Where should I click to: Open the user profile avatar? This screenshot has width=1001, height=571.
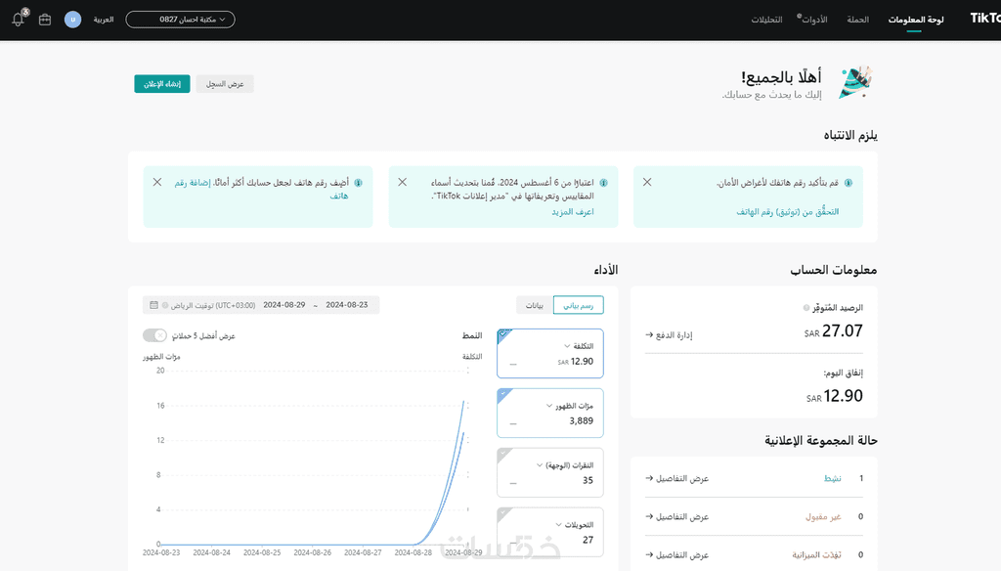coord(72,20)
